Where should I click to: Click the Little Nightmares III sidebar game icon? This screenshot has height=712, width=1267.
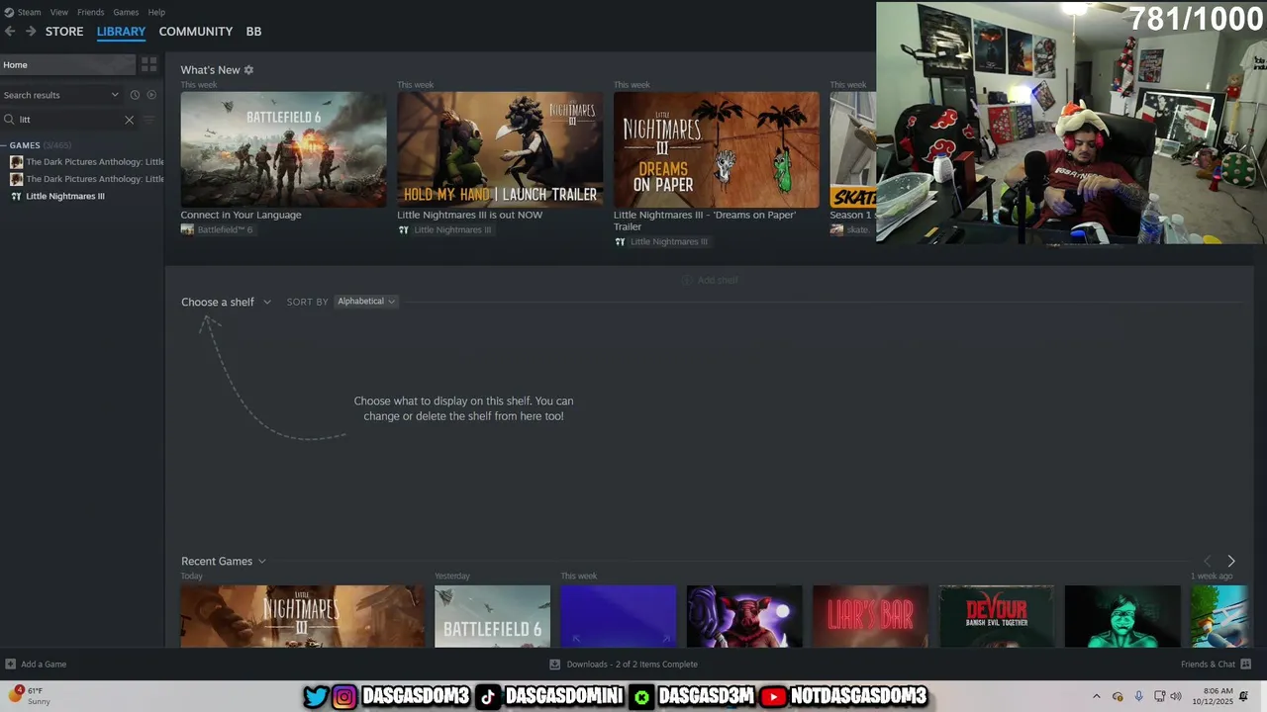tap(16, 196)
